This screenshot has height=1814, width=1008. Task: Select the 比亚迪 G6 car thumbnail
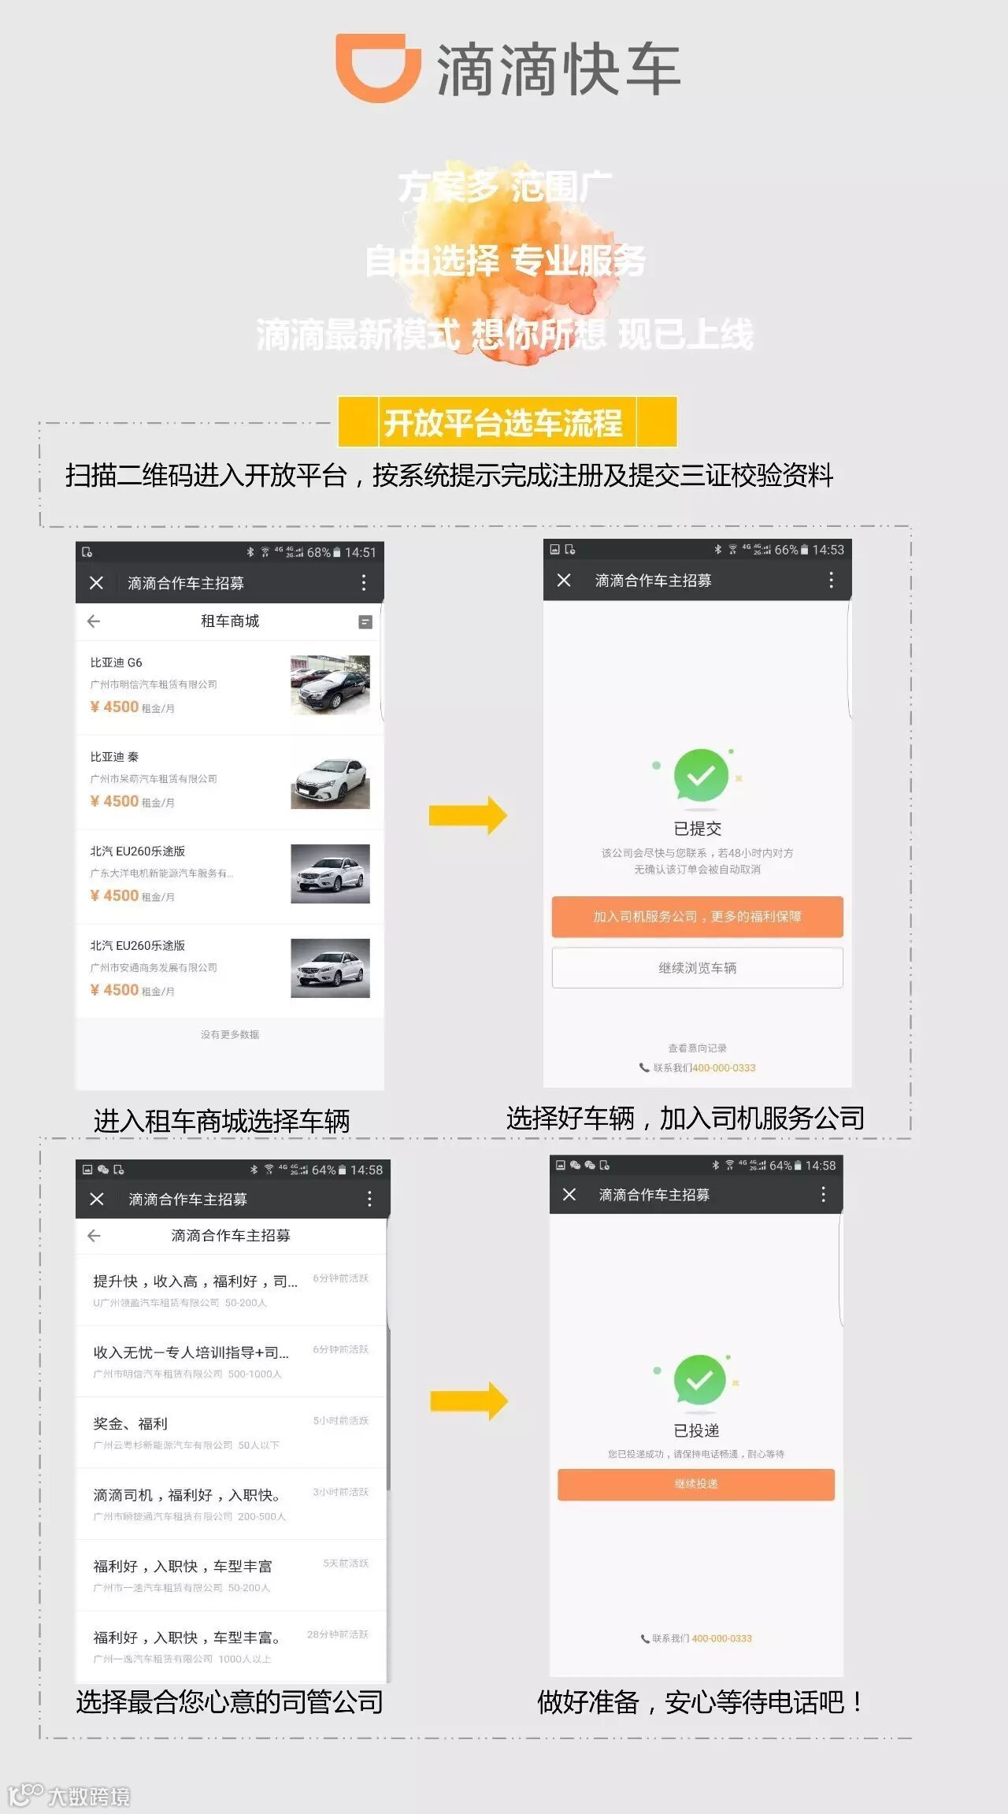tap(330, 685)
